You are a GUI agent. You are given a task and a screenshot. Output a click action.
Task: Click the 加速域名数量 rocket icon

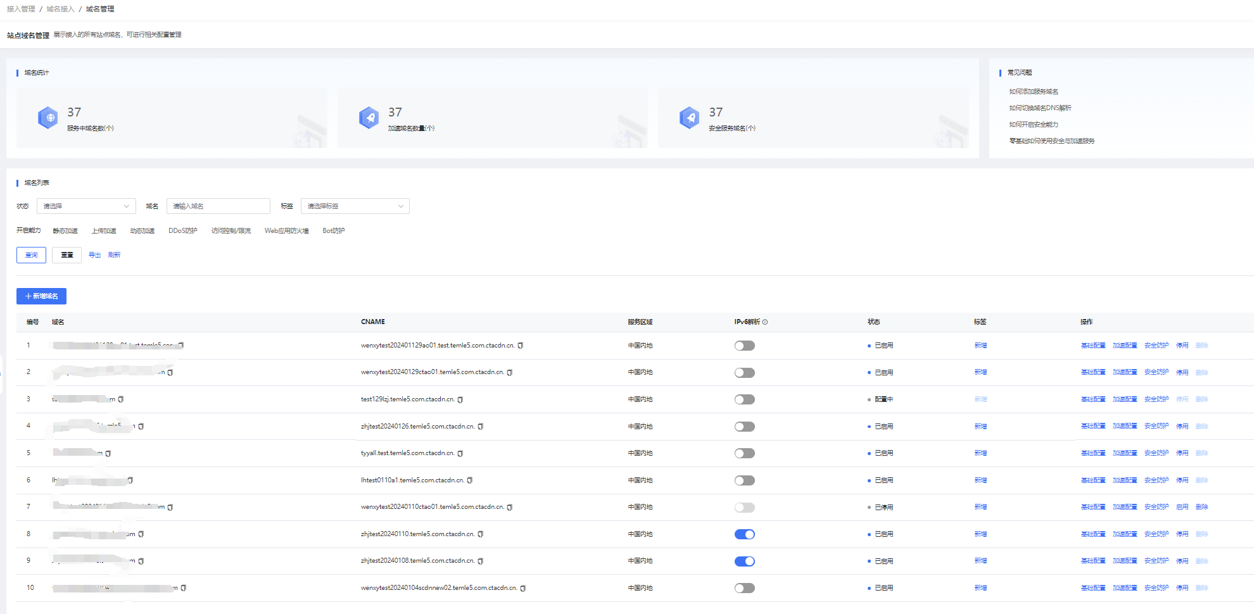tap(369, 118)
